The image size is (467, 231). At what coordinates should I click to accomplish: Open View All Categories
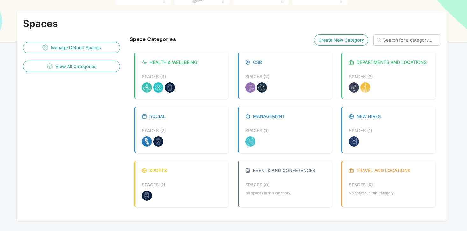[71, 66]
